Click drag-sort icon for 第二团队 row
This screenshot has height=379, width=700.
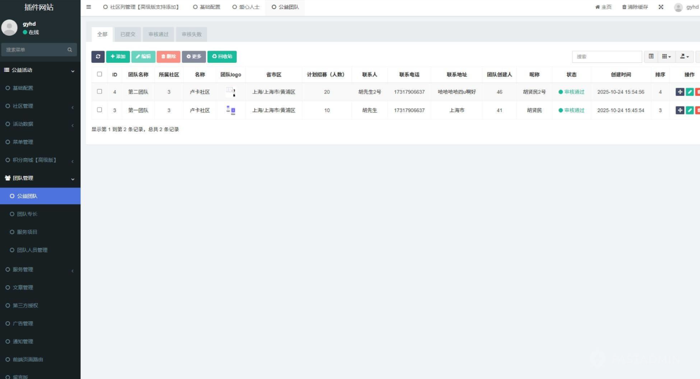coord(680,92)
